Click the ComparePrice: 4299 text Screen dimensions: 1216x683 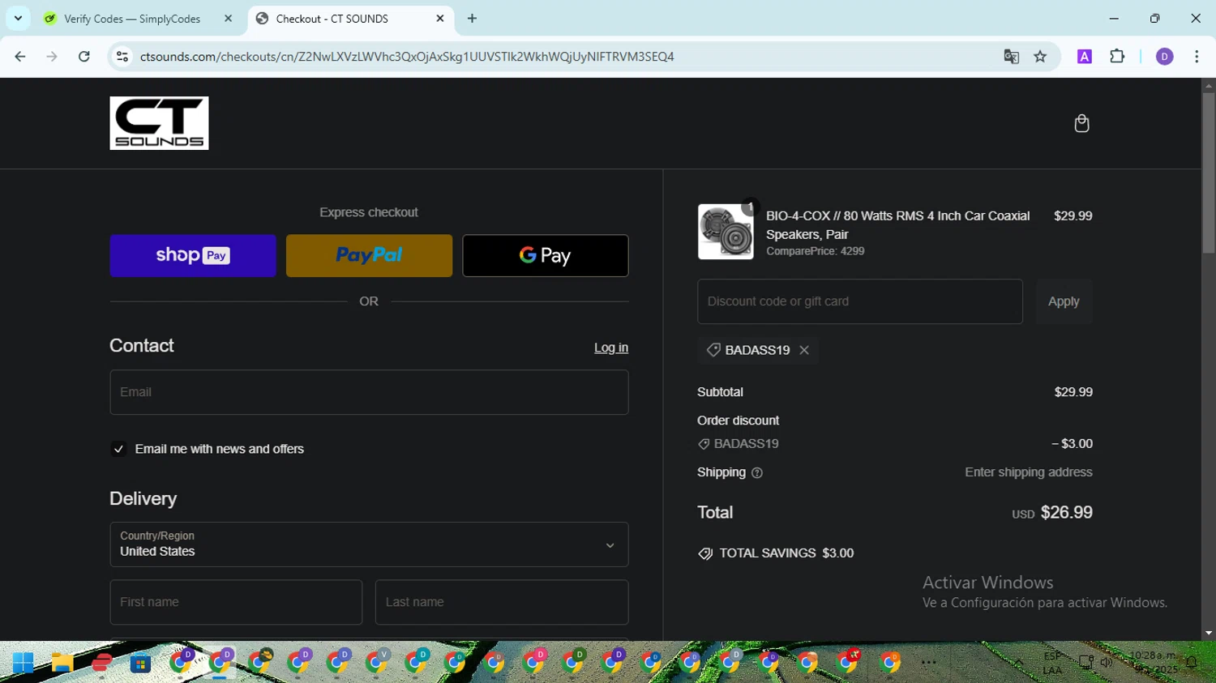[x=815, y=251]
